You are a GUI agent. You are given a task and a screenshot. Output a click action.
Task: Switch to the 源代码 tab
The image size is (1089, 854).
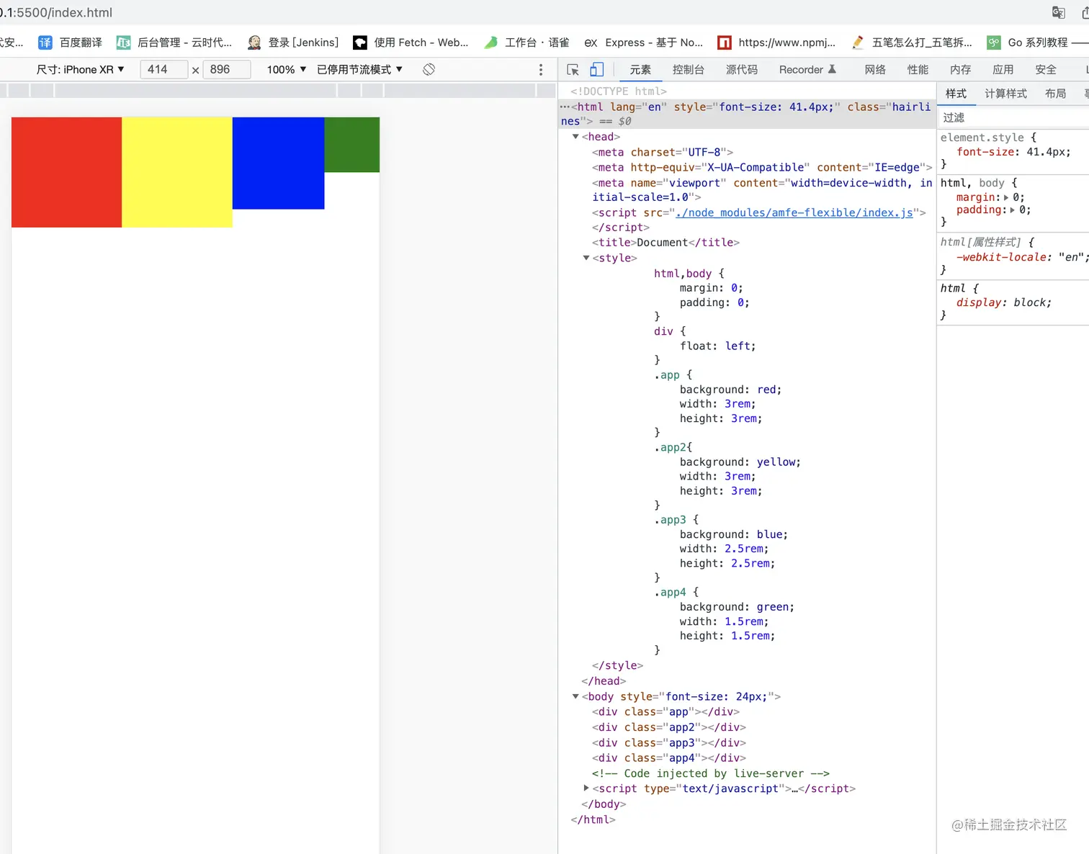tap(742, 70)
